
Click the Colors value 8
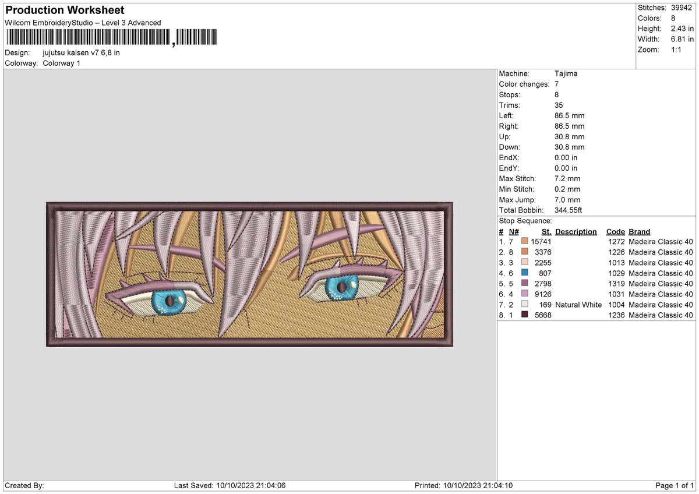[673, 18]
